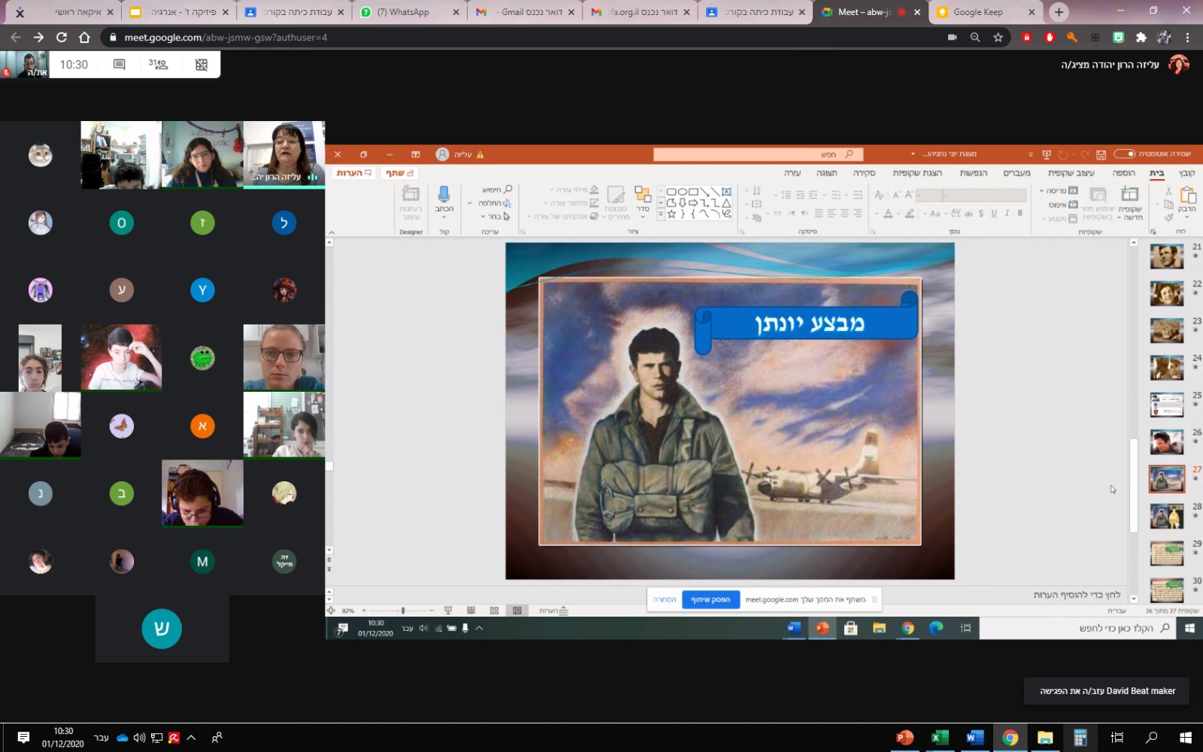Screen dimensions: 1203x752
Task: Click Reset (איפוס) slide button
Action: (1063, 205)
